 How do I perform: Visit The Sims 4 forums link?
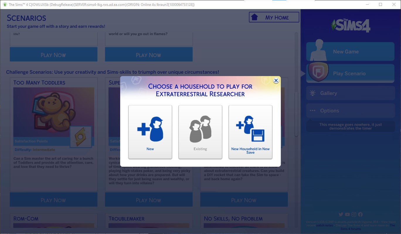pyautogui.click(x=351, y=229)
